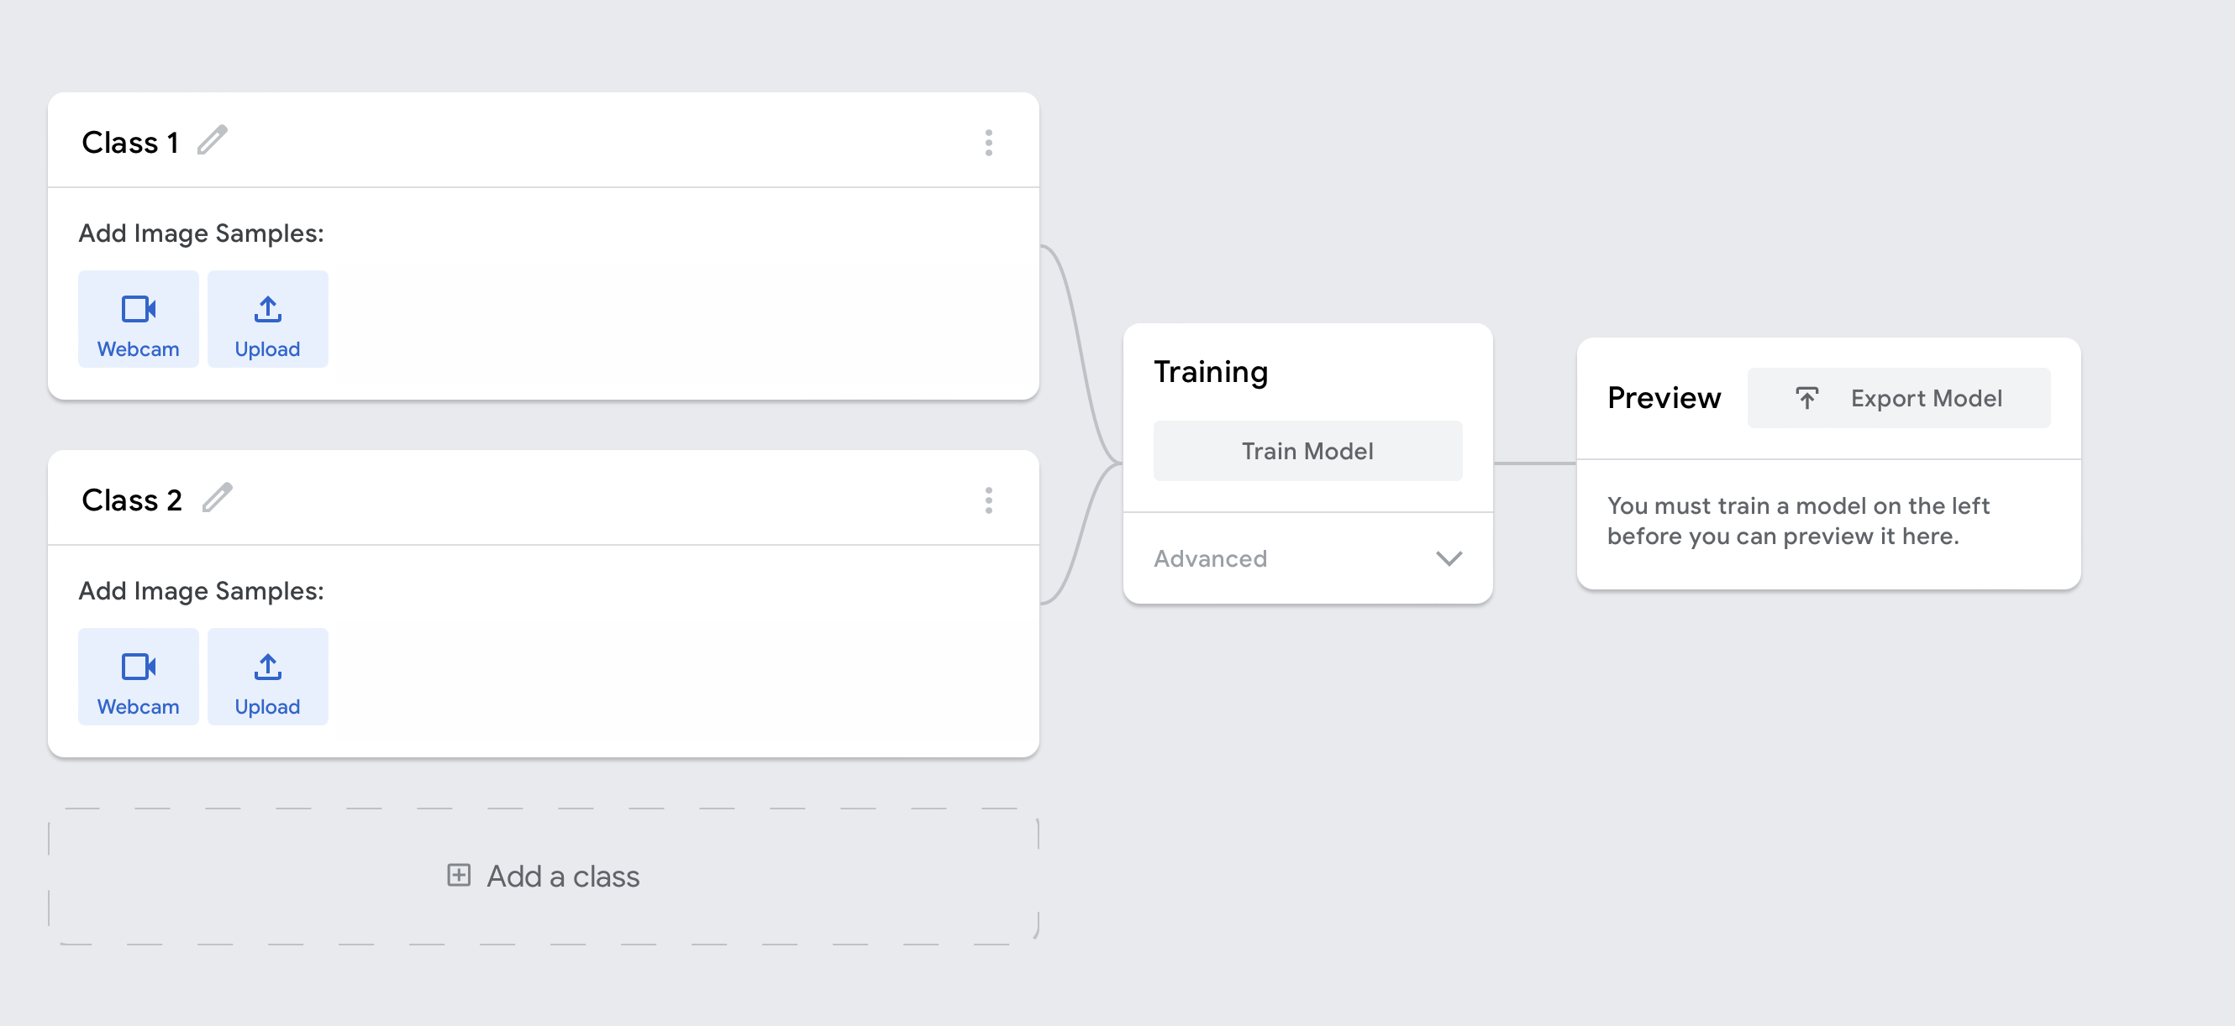Viewport: 2235px width, 1026px height.
Task: Upload image samples to Class 1
Action: (267, 319)
